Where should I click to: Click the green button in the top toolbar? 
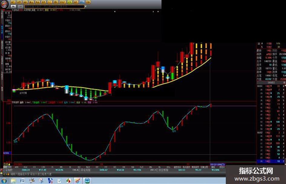pyautogui.click(x=70, y=2)
